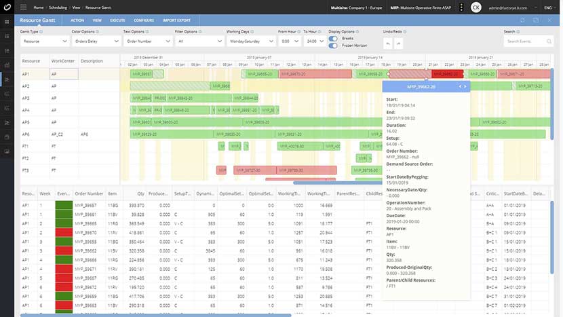Click the Redo arrow button
This screenshot has height=317, width=563.
click(x=398, y=43)
